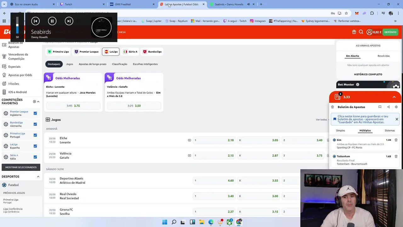Open the Resolvidas bets tab
403x227 pixels.
[383, 56]
